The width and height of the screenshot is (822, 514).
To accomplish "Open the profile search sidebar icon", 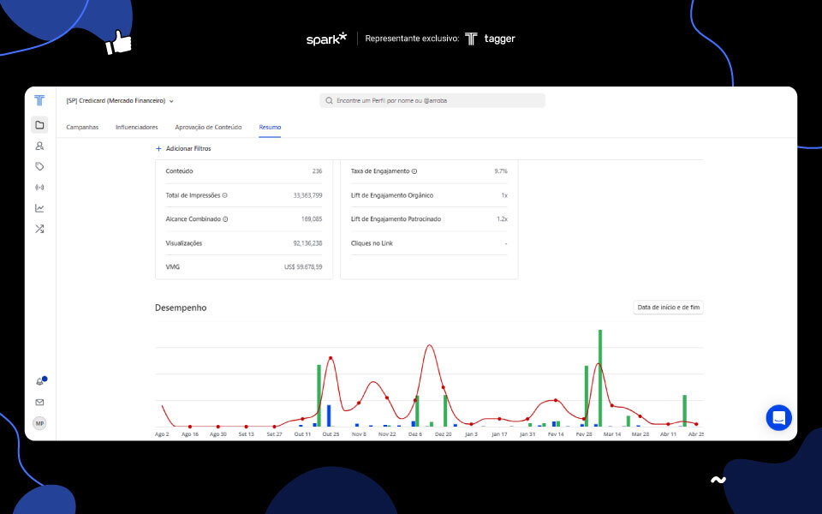I will 39,146.
